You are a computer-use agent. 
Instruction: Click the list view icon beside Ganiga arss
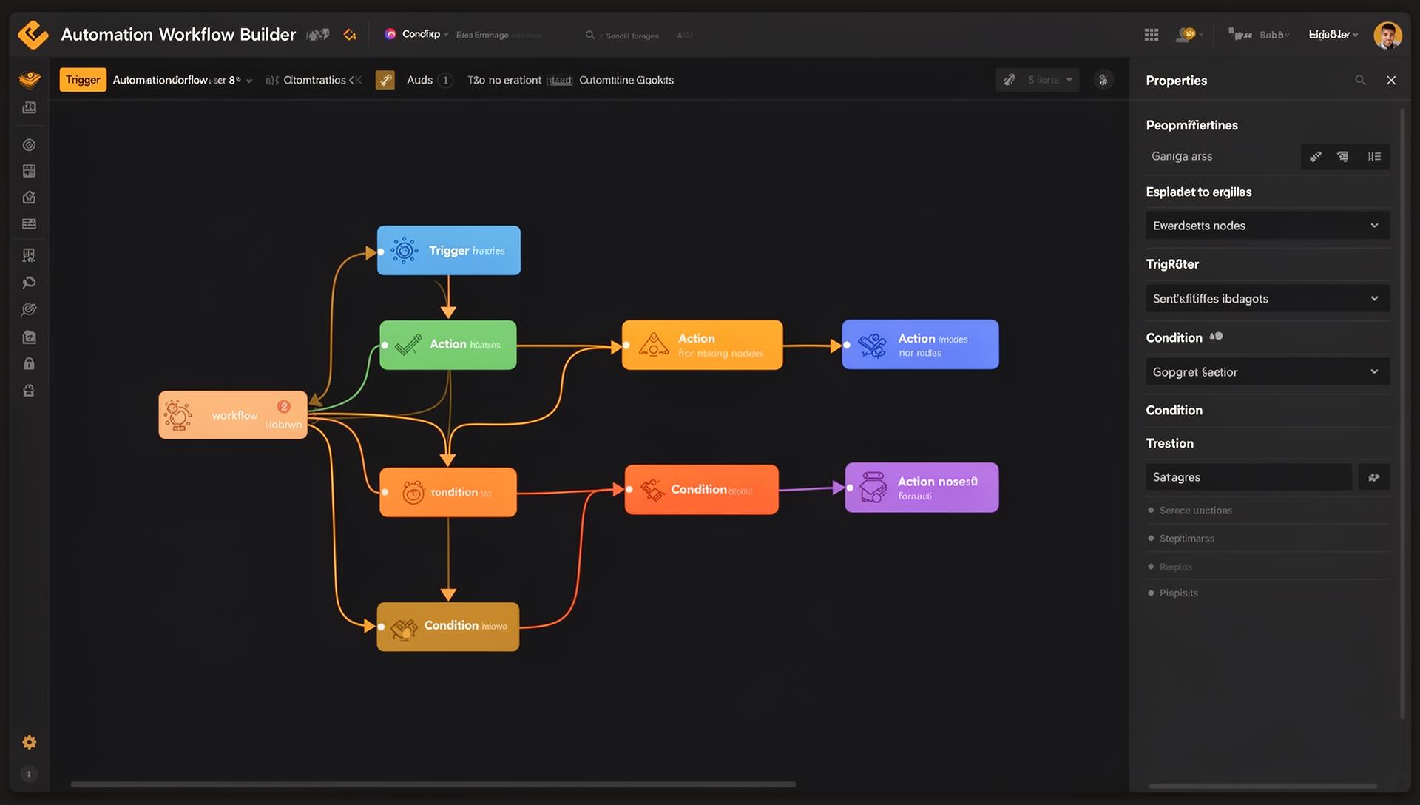[x=1374, y=156]
